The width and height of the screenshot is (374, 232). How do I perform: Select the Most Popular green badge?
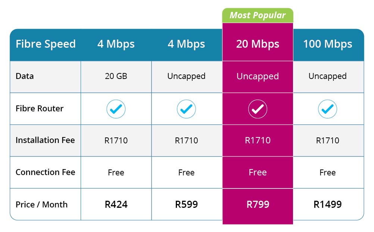[258, 15]
